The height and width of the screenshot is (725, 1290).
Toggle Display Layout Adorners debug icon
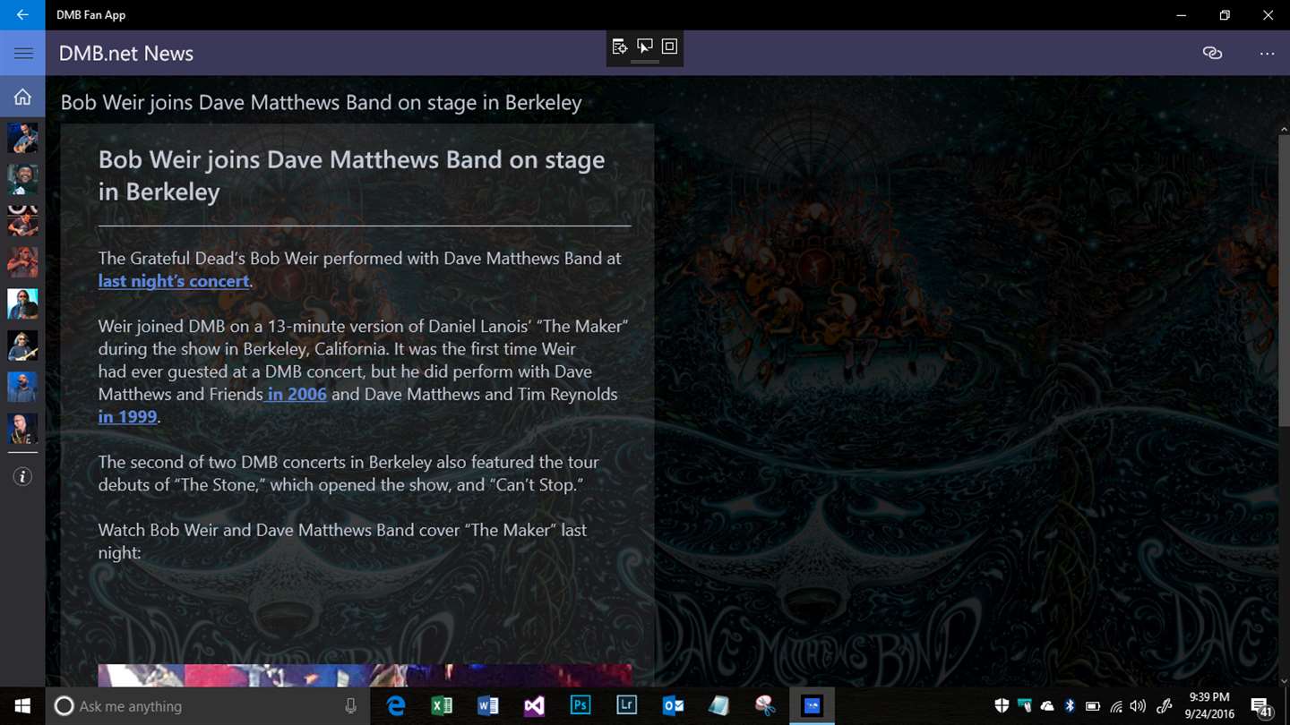point(669,47)
